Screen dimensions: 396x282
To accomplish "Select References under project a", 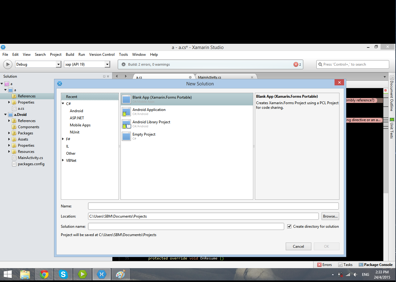I will tap(27, 96).
